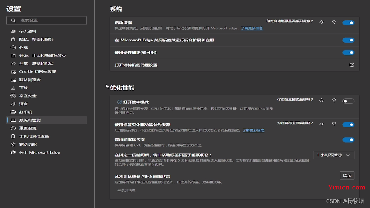
Task: Click the 语言 language icon
Action: (13, 104)
